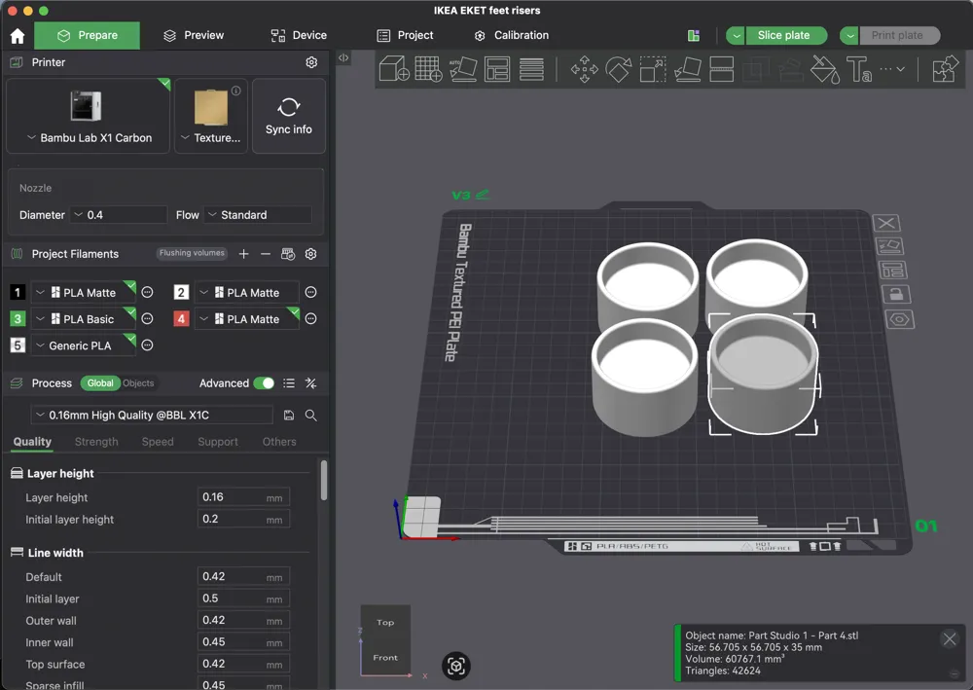Close the object info notification
Image resolution: width=973 pixels, height=690 pixels.
tap(950, 638)
